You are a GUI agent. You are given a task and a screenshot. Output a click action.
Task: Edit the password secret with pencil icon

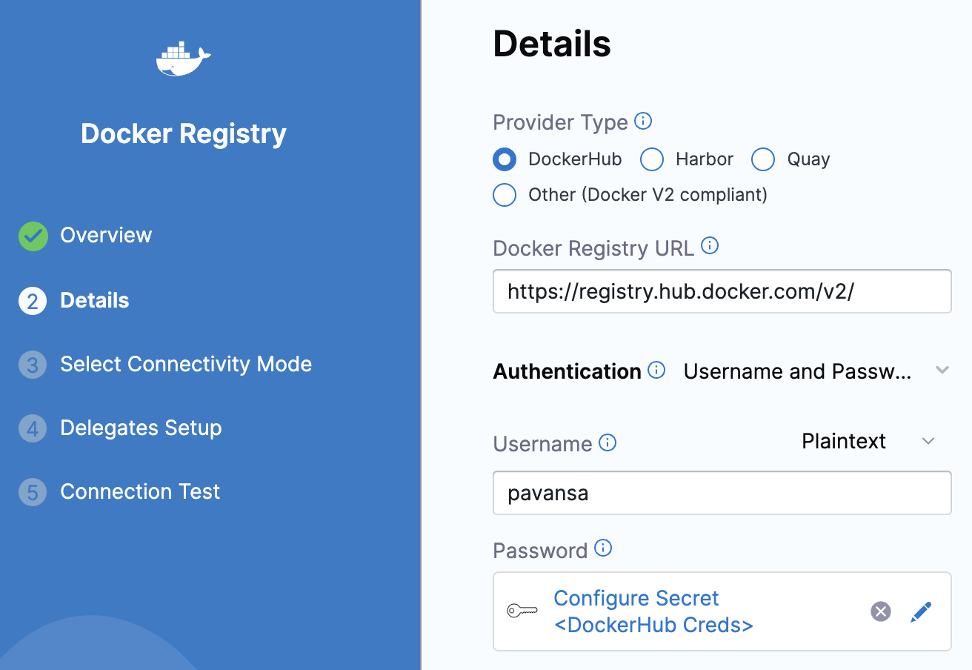coord(921,611)
